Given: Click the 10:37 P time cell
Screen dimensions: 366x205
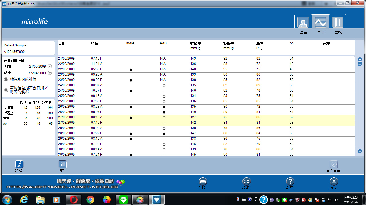Looking at the screenshot, I should coord(97,90).
